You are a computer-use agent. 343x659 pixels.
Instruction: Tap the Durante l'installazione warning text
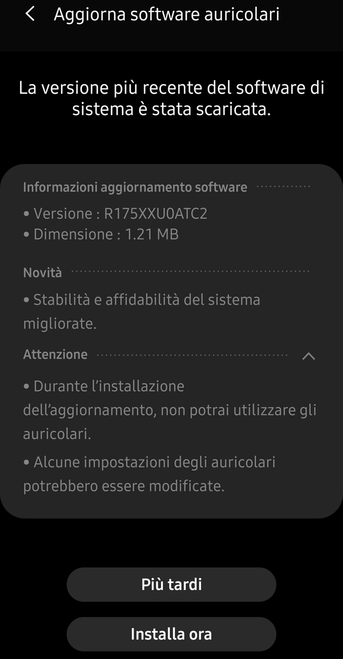point(170,410)
